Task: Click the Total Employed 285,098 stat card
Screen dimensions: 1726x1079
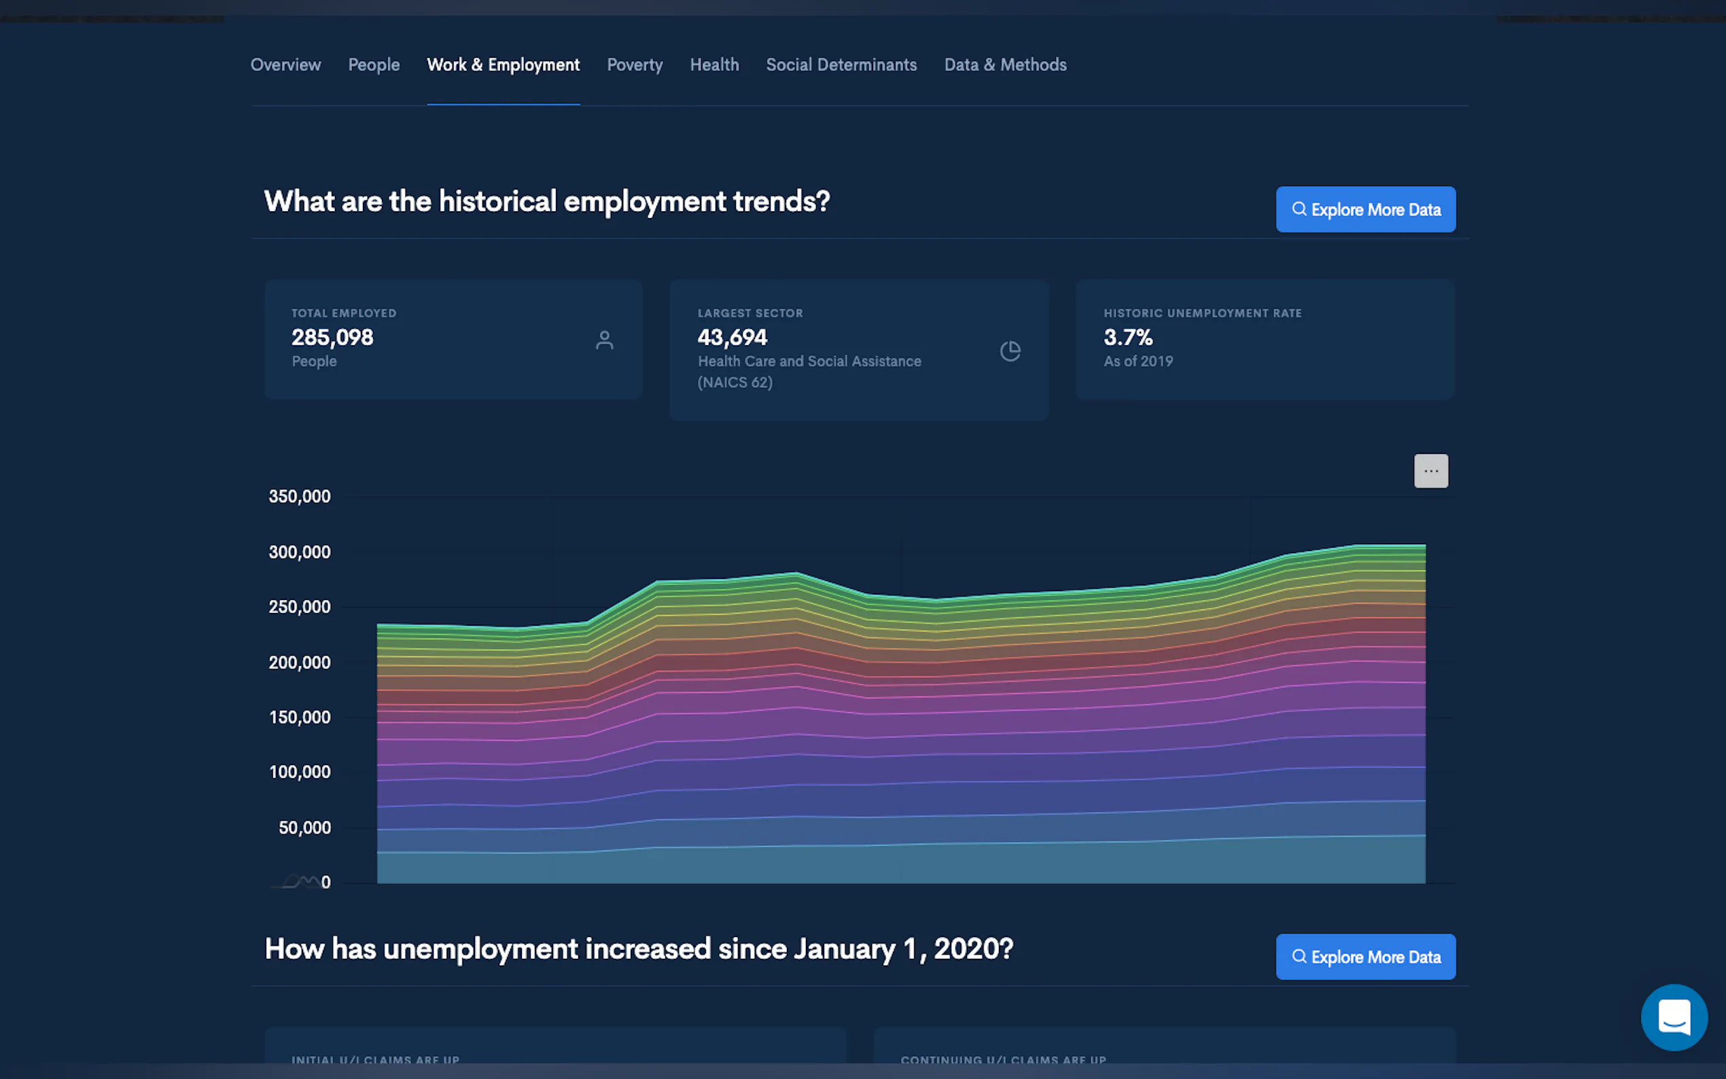Action: click(453, 339)
